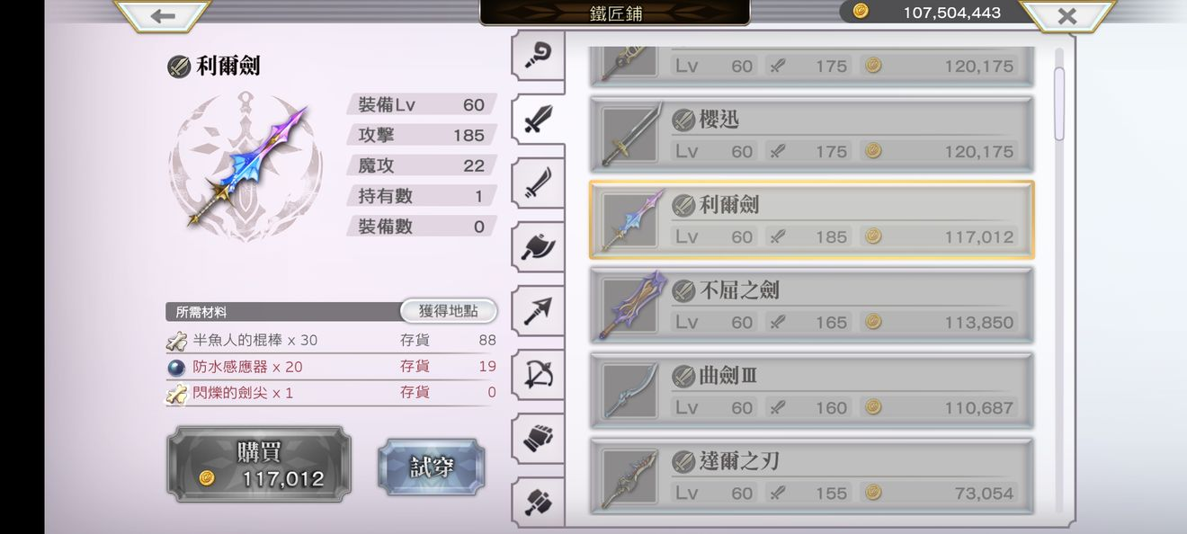This screenshot has width=1187, height=534.
Task: Buy 利爾劍 for 117,012 gold
Action: click(258, 464)
